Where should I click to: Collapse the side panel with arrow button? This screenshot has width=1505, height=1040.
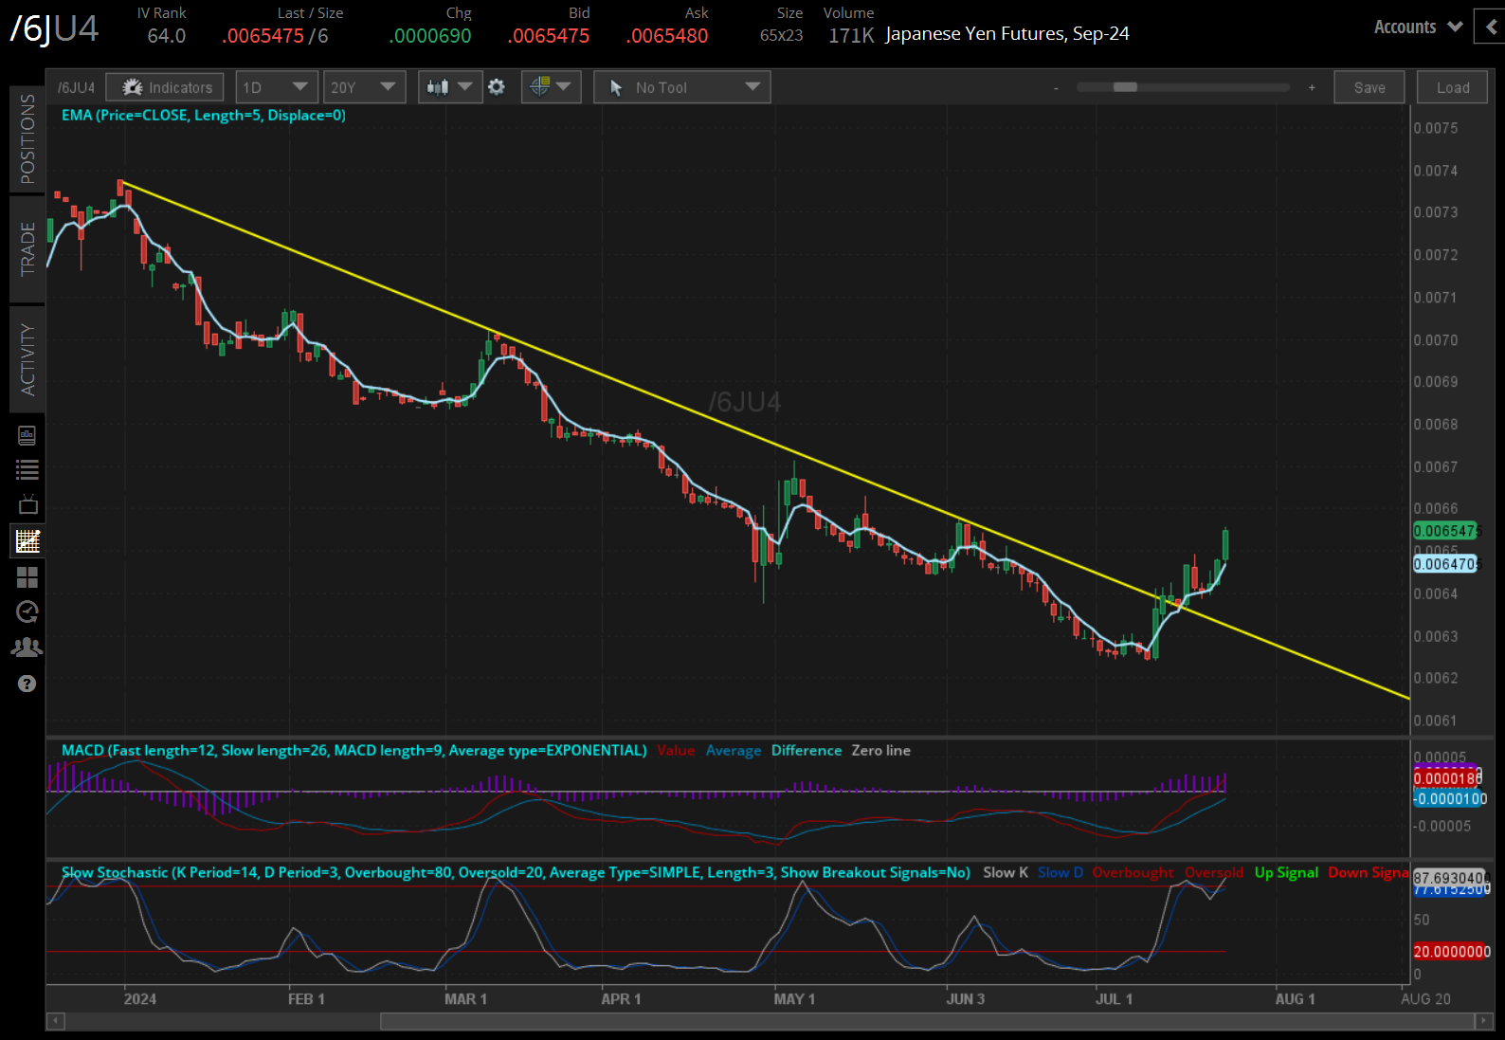1491,27
